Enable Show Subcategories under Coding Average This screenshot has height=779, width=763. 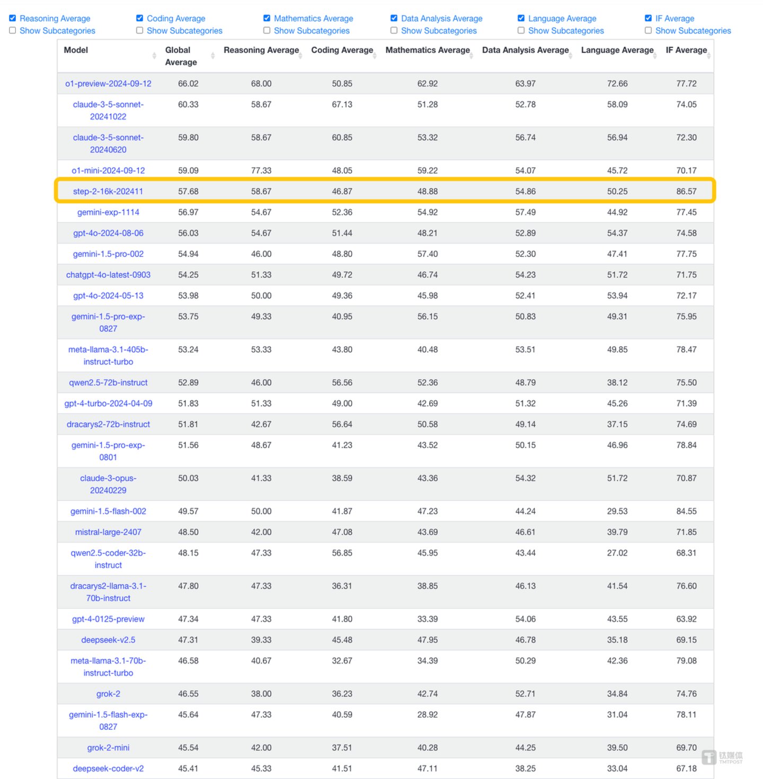tap(139, 30)
